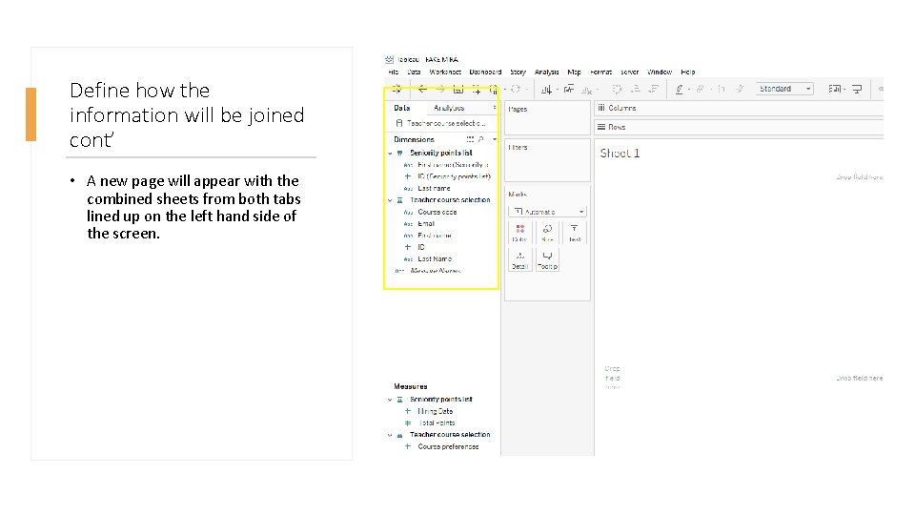Viewport: 915px width, 515px height.
Task: Open the Window menu
Action: pos(660,72)
